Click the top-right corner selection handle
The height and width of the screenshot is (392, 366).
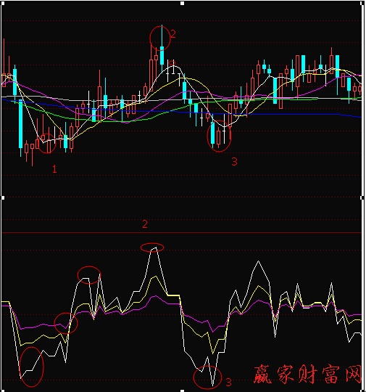[x=362, y=3]
